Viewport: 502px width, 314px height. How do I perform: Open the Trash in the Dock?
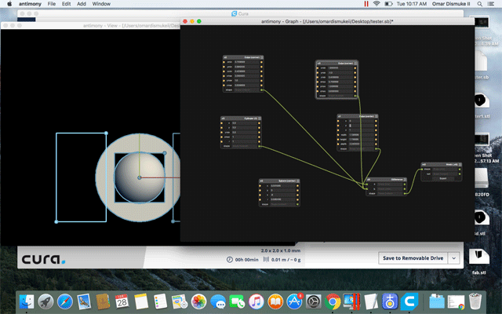[475, 301]
